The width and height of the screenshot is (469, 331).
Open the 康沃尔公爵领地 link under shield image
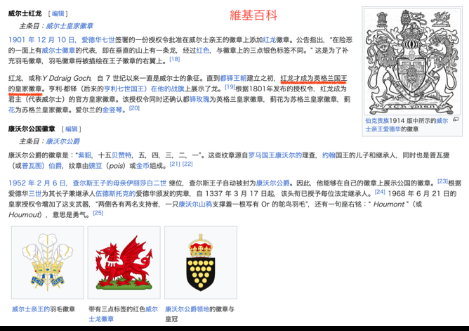(x=187, y=309)
